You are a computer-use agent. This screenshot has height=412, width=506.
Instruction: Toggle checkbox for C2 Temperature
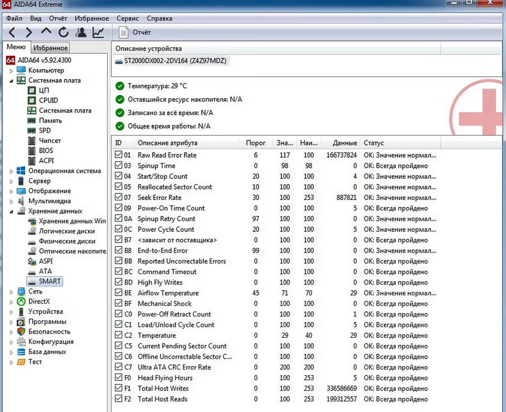(x=118, y=335)
